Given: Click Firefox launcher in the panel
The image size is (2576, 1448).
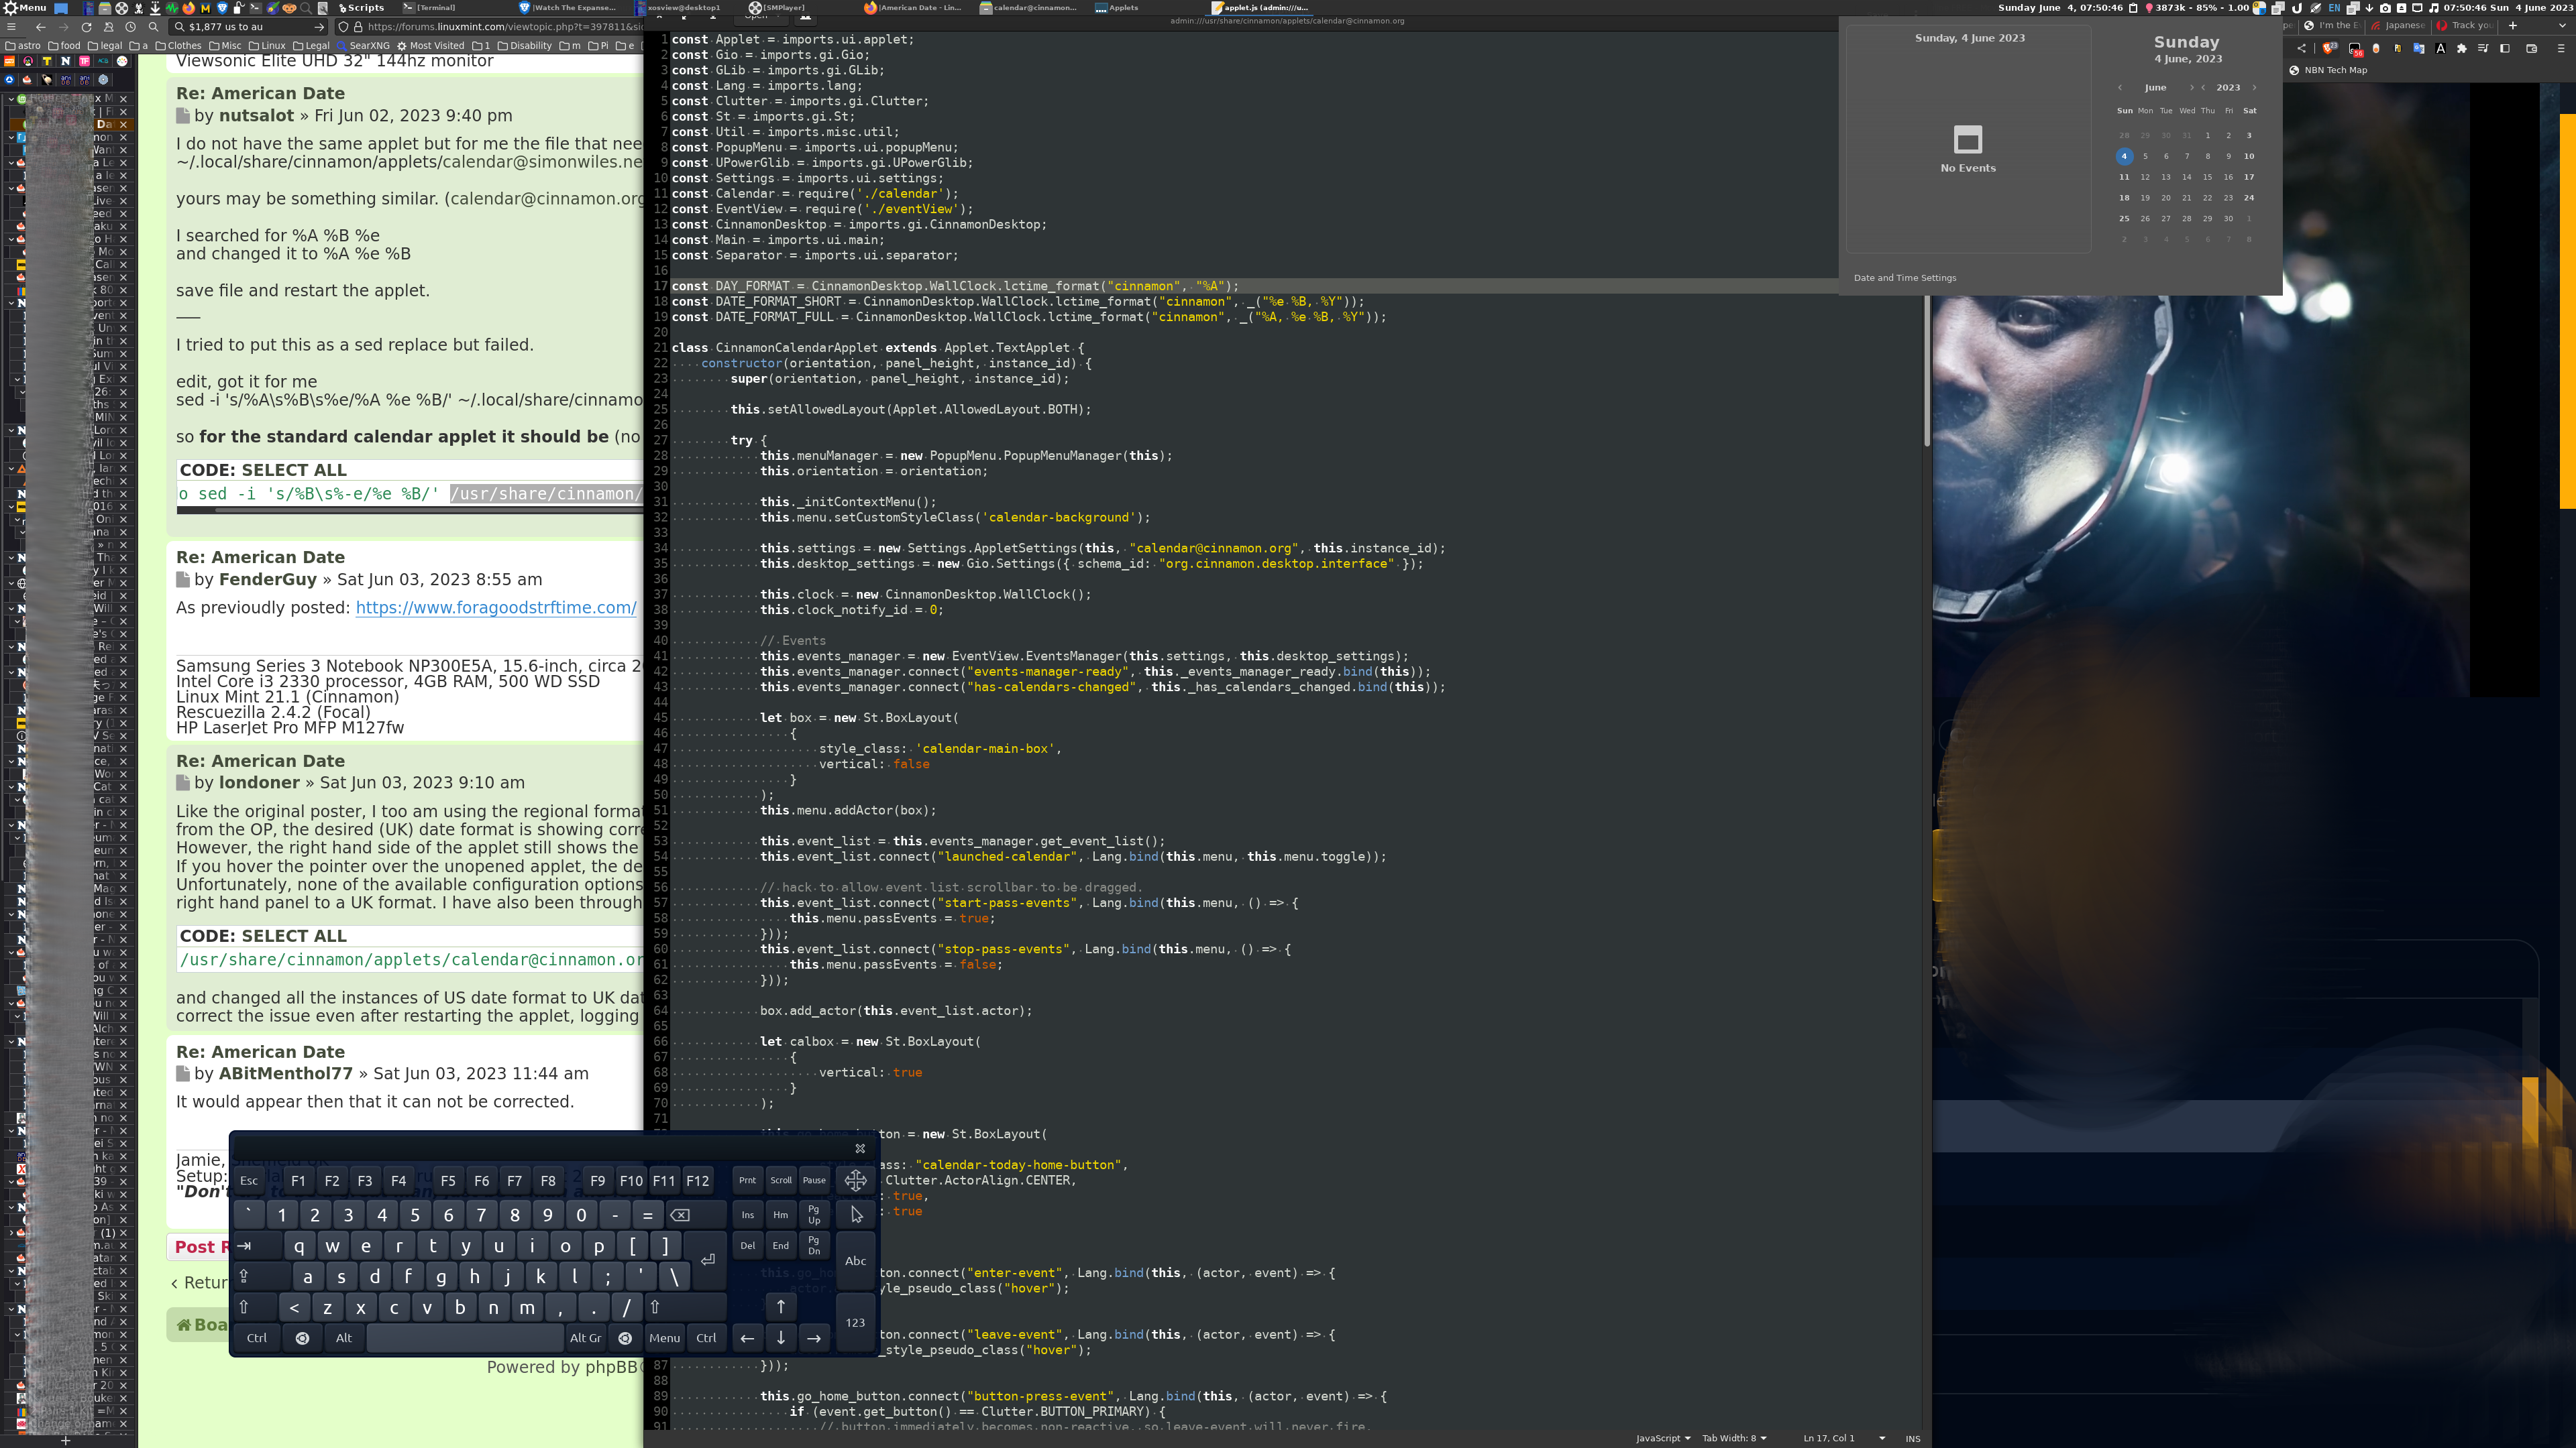Looking at the screenshot, I should click(x=189, y=8).
